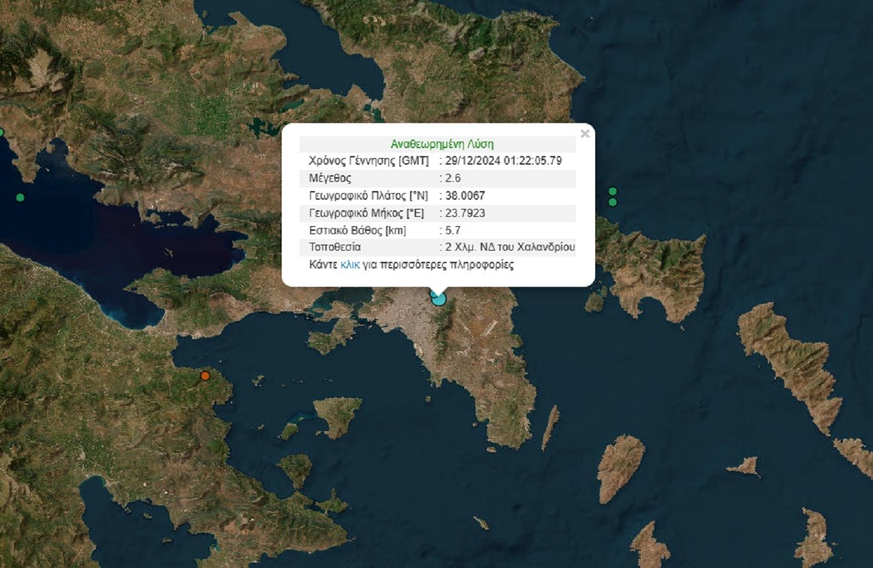Click the longitude value '23.7923'
Image resolution: width=873 pixels, height=568 pixels.
(465, 213)
